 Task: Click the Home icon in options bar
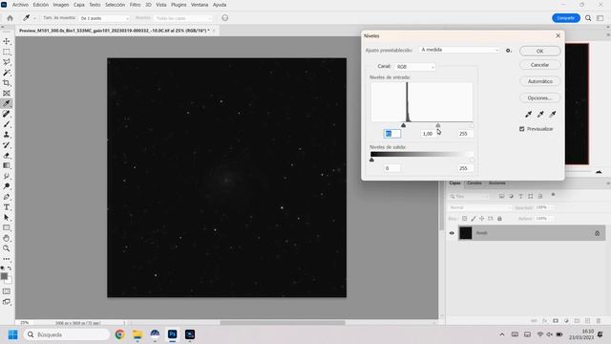coord(11,18)
